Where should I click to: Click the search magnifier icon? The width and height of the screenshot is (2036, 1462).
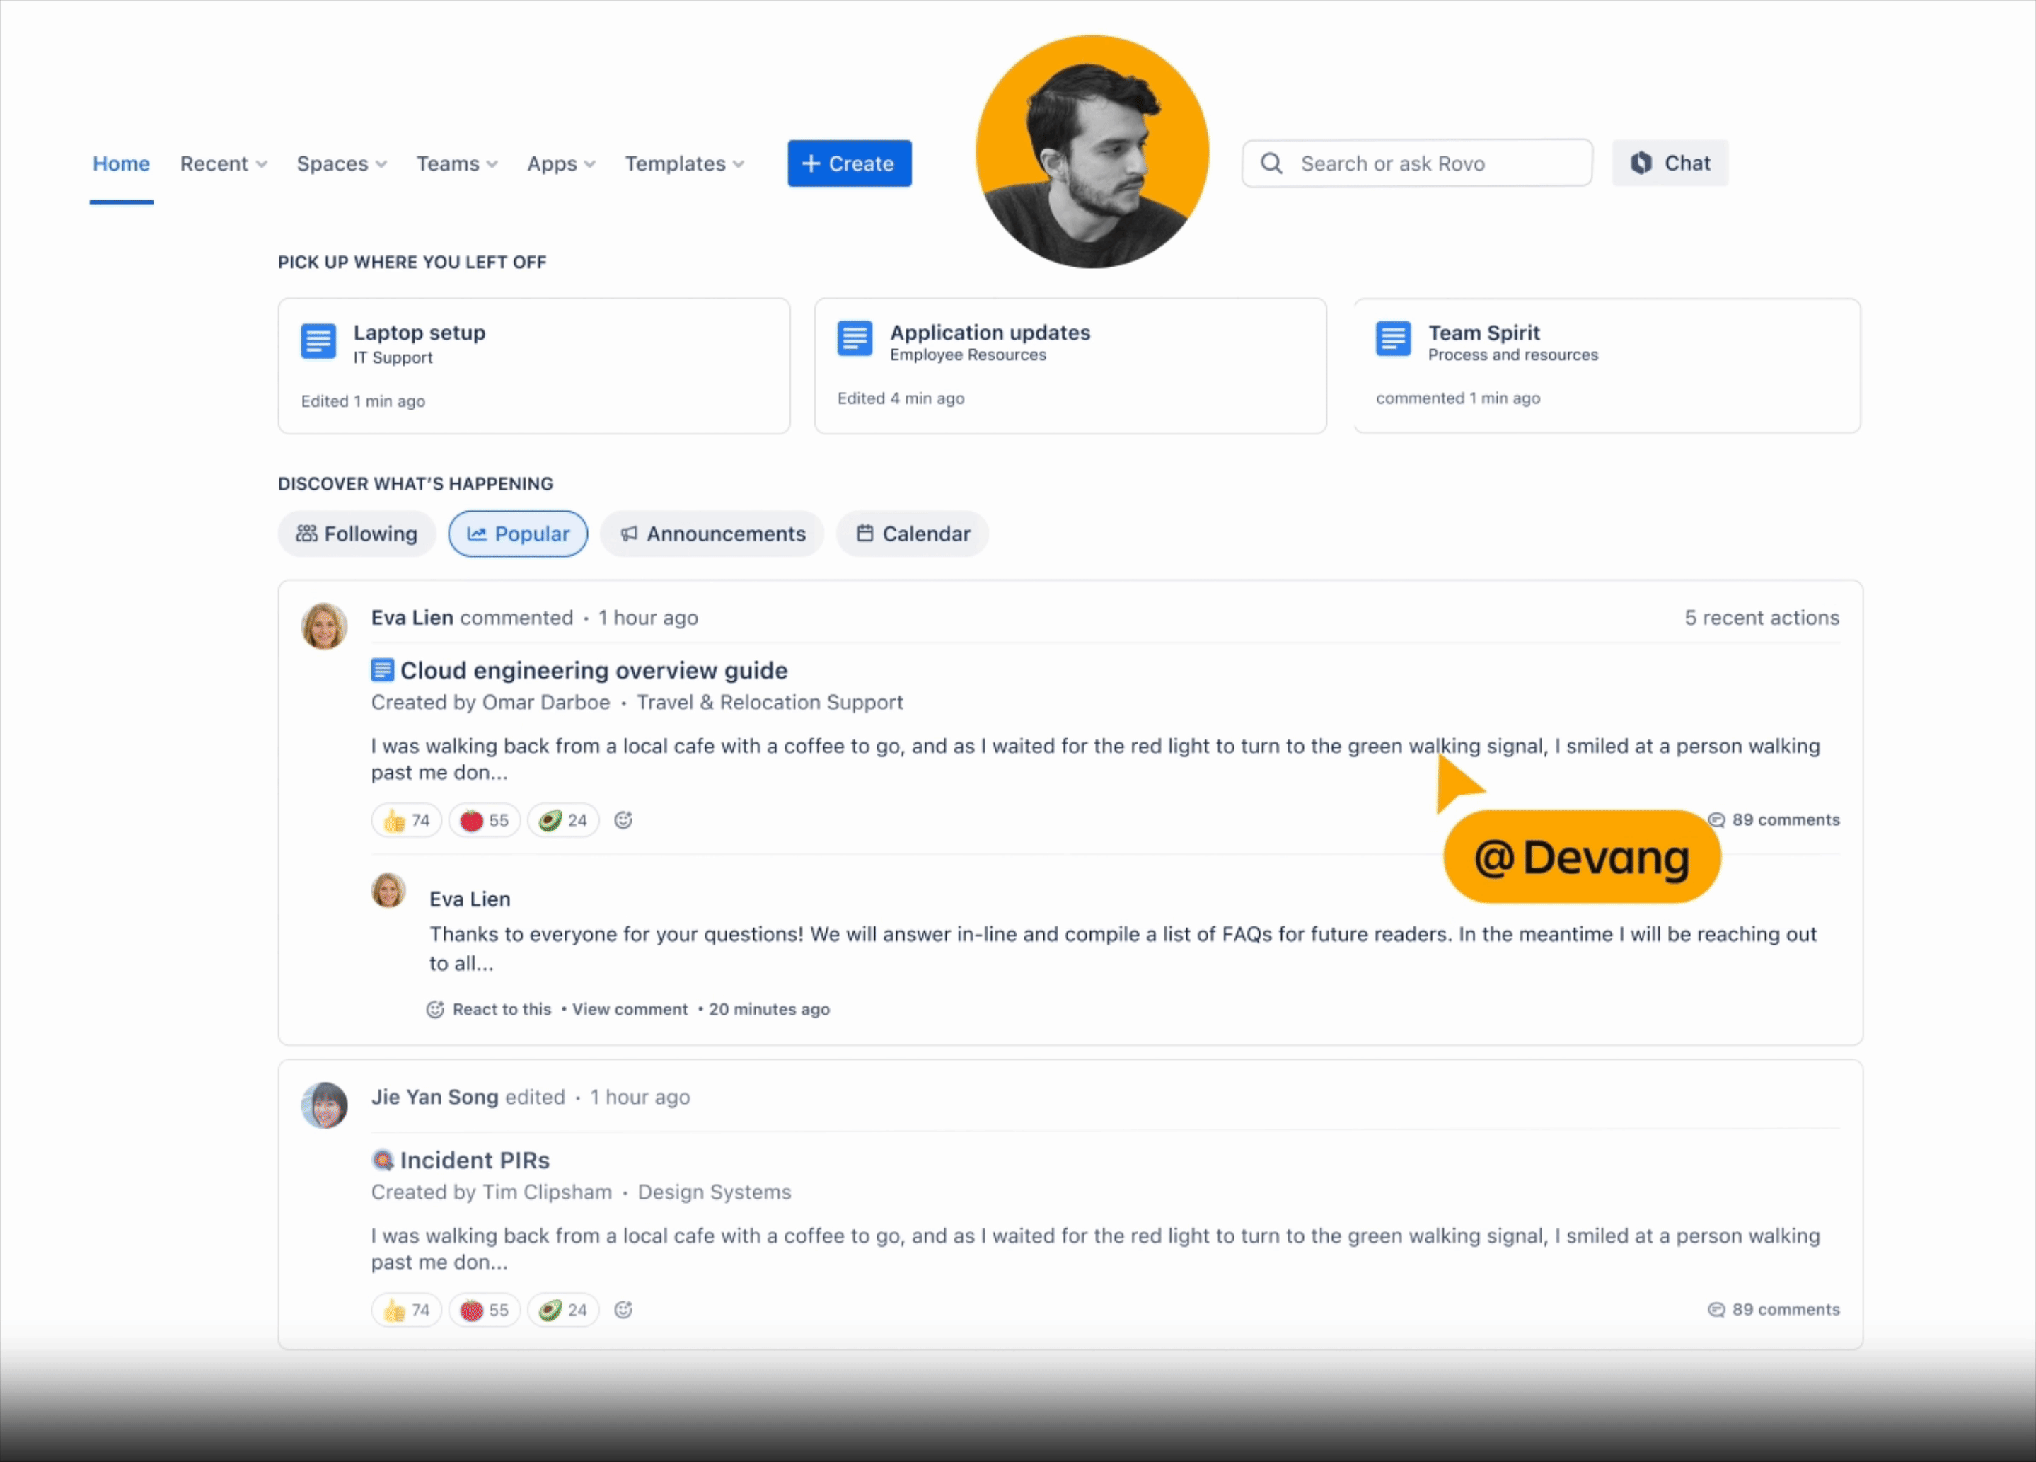[1271, 163]
